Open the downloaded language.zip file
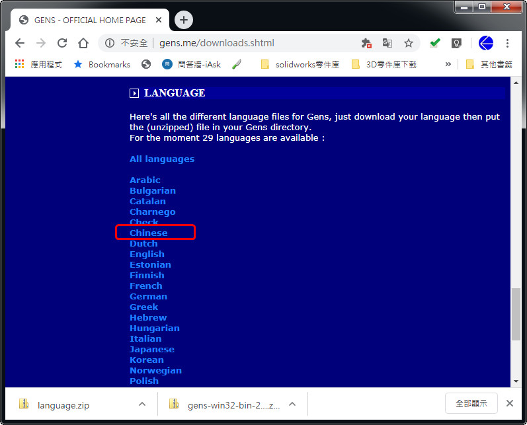This screenshot has height=425, width=527. click(x=63, y=405)
